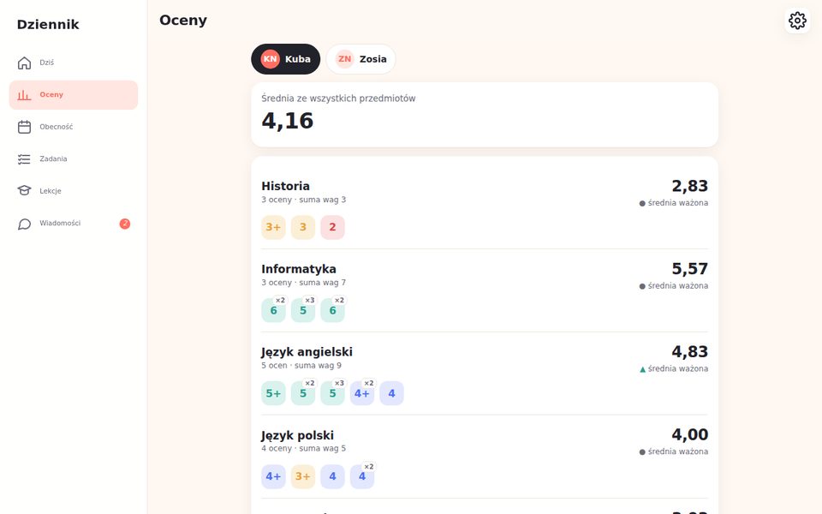Viewport: 822px width, 514px height.
Task: Open the Dziś menu item
Action: coord(74,63)
